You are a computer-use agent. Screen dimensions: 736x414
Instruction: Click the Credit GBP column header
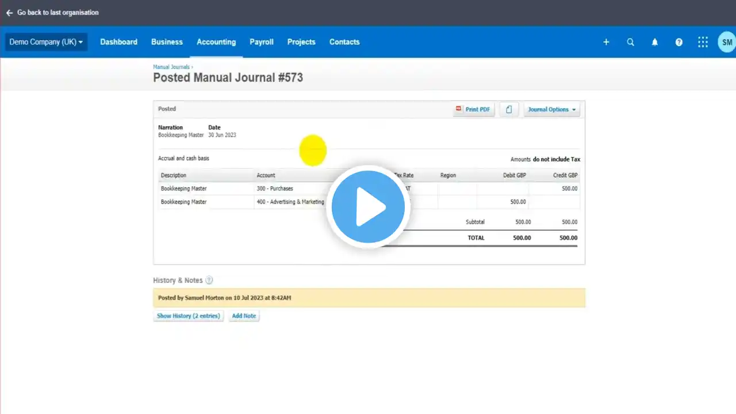(x=566, y=175)
